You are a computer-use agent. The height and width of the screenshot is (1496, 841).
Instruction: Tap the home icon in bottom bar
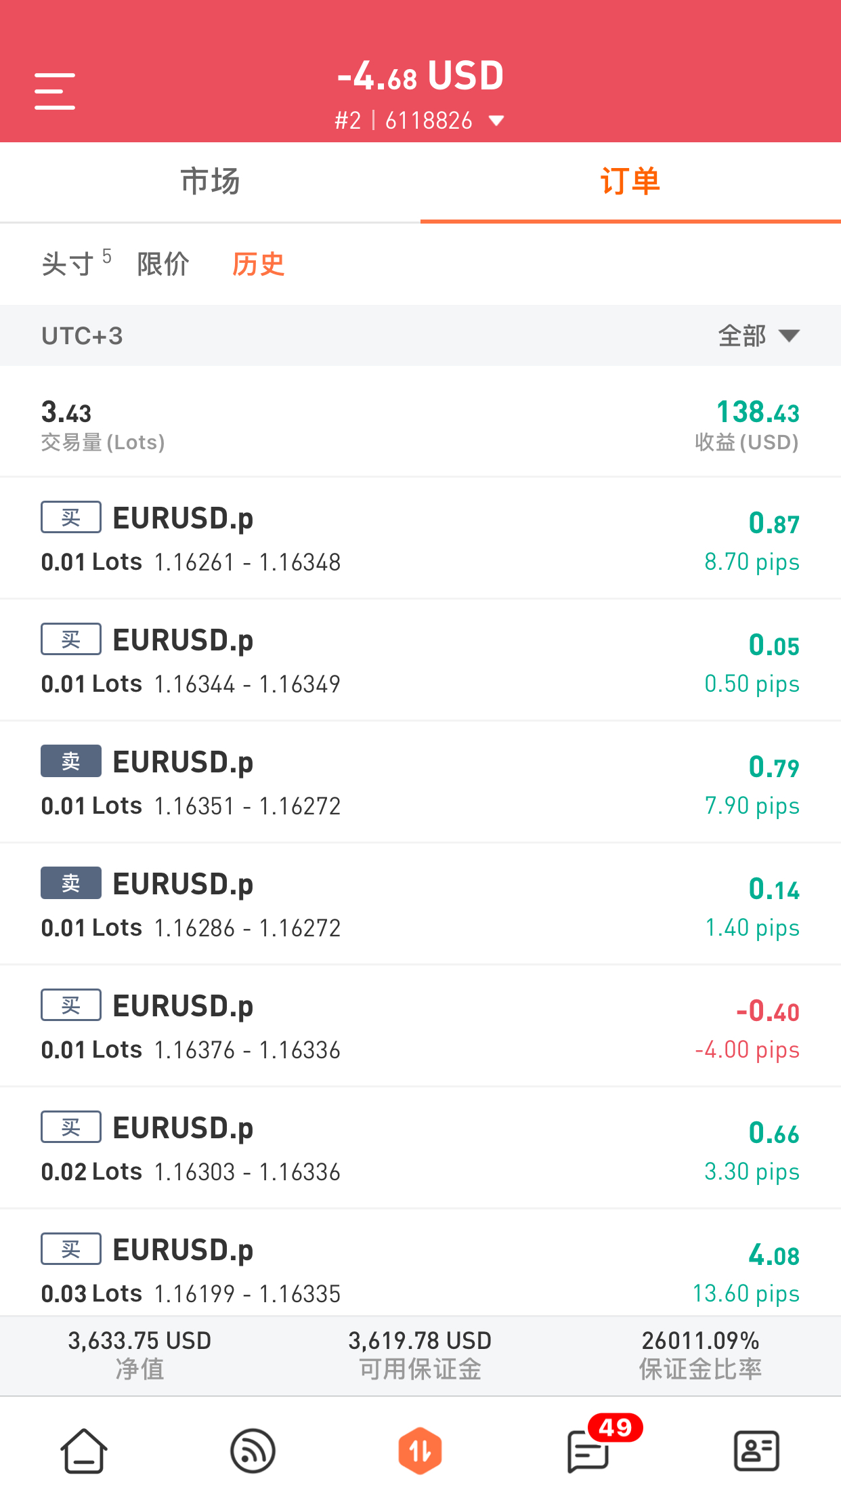(x=84, y=1451)
